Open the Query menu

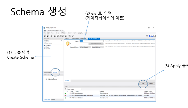pos(57,33)
